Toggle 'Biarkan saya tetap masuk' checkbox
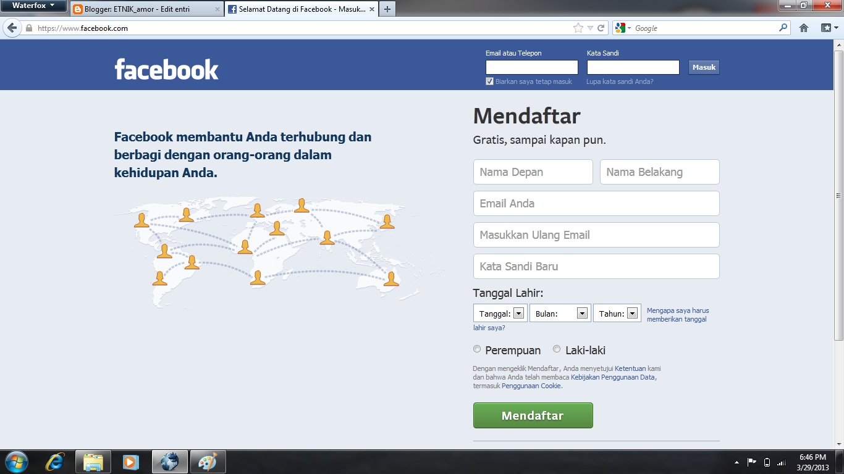 489,81
